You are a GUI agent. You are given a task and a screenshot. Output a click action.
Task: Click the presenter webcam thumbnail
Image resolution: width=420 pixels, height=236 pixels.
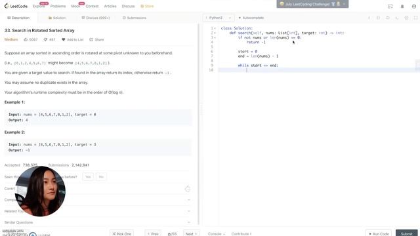40,191
